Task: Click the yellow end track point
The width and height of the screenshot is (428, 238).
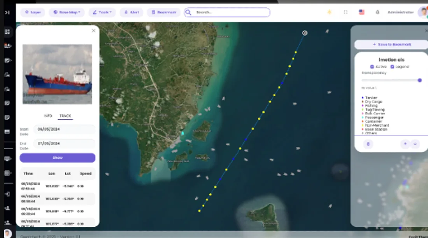Action: click(x=200, y=211)
